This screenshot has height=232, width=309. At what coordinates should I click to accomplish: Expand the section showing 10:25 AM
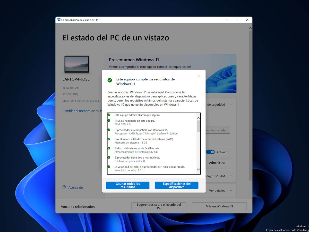231,176
